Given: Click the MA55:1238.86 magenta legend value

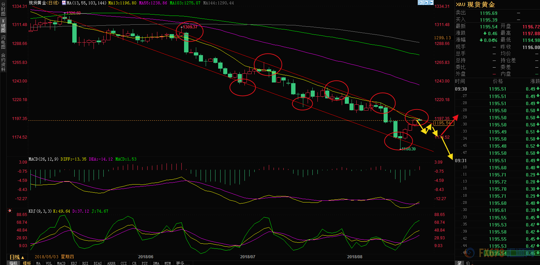Looking at the screenshot, I should (x=153, y=3).
